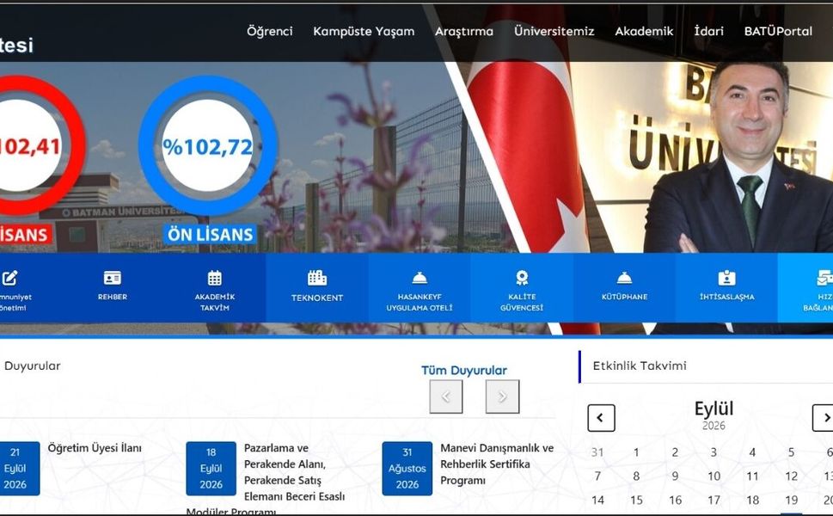
Task: Open the KALİTE GÜVENCESİ link label
Action: coord(522,303)
